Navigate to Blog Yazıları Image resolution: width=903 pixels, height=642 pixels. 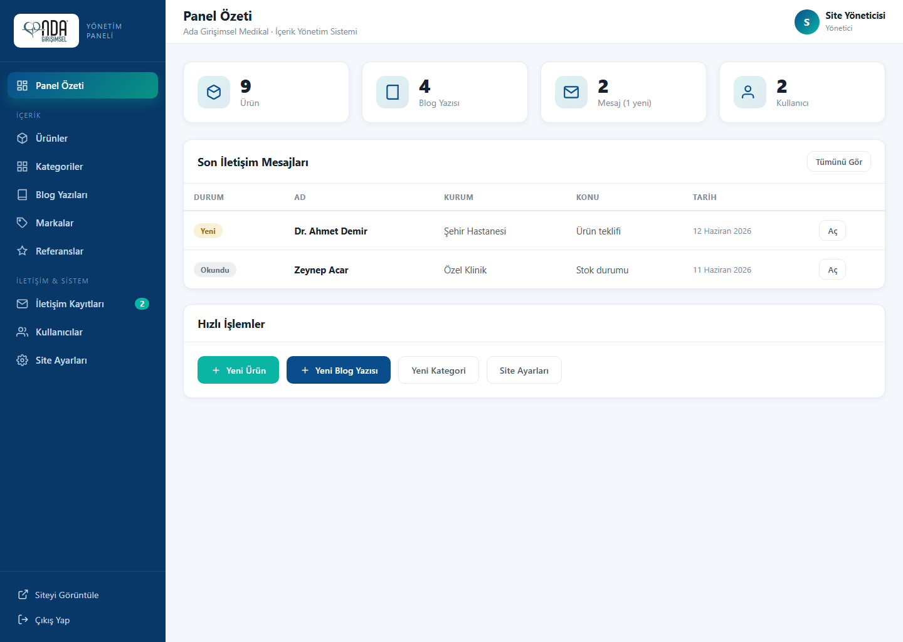(x=83, y=195)
